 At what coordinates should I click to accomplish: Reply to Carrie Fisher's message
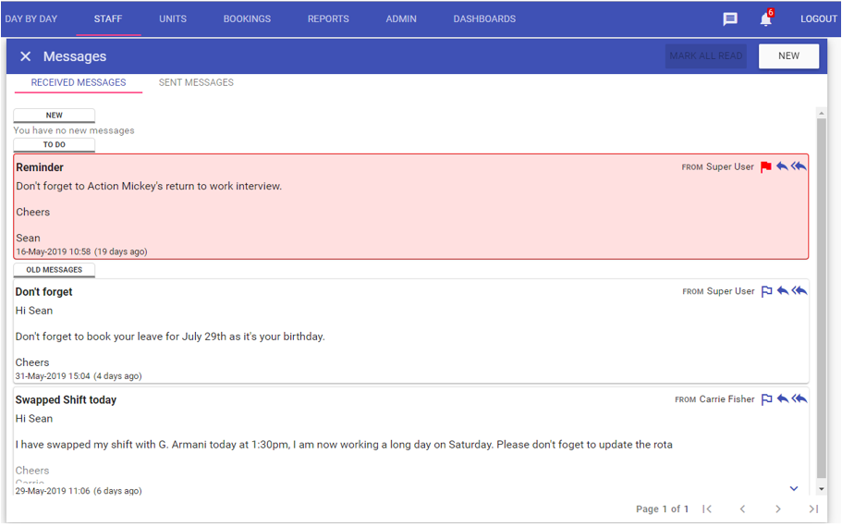[782, 399]
